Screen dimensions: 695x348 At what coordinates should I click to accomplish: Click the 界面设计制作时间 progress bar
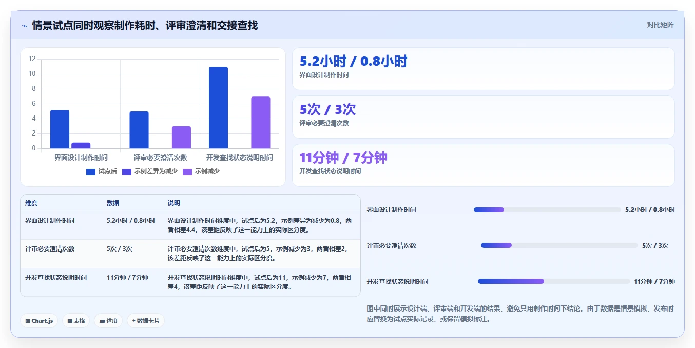(547, 209)
